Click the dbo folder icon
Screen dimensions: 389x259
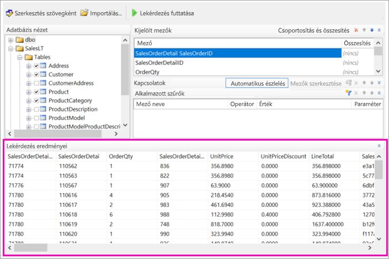click(19, 40)
